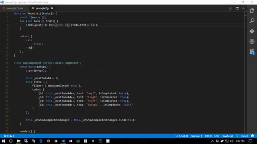Click the '"Hey!"' string literal
The width and height of the screenshot is (257, 144).
pyautogui.click(x=91, y=93)
